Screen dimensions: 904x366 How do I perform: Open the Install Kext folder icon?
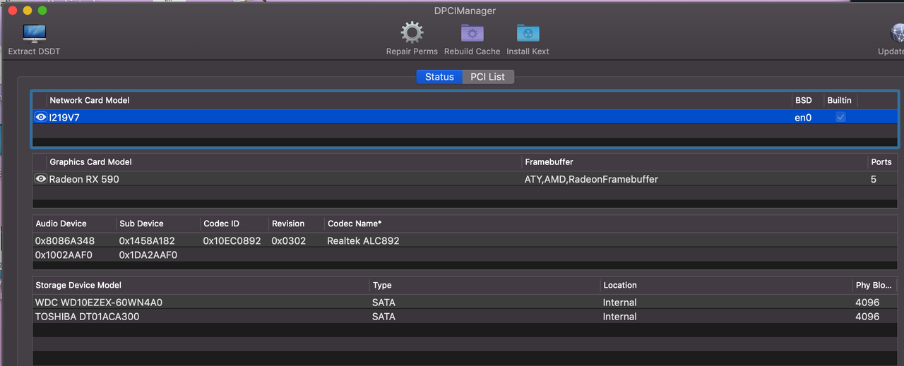[528, 33]
